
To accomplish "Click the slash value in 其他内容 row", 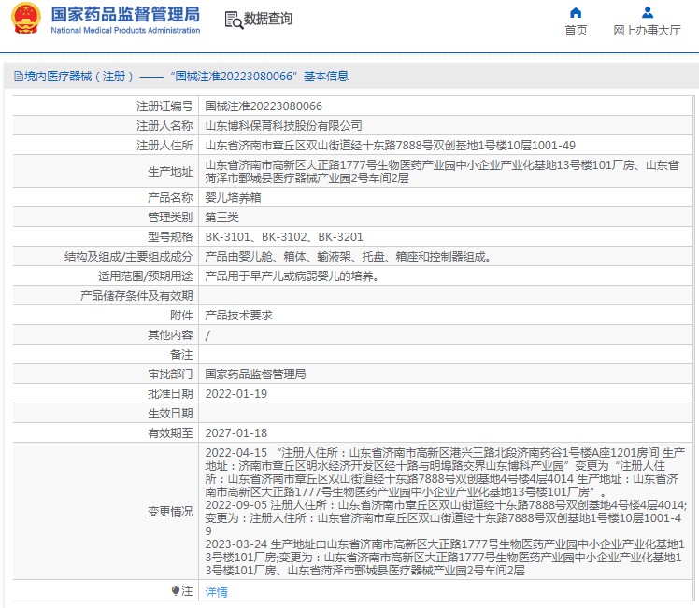I will coord(207,335).
